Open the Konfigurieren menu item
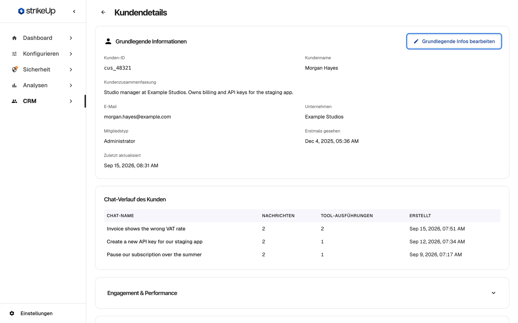This screenshot has width=518, height=323. pos(43,54)
